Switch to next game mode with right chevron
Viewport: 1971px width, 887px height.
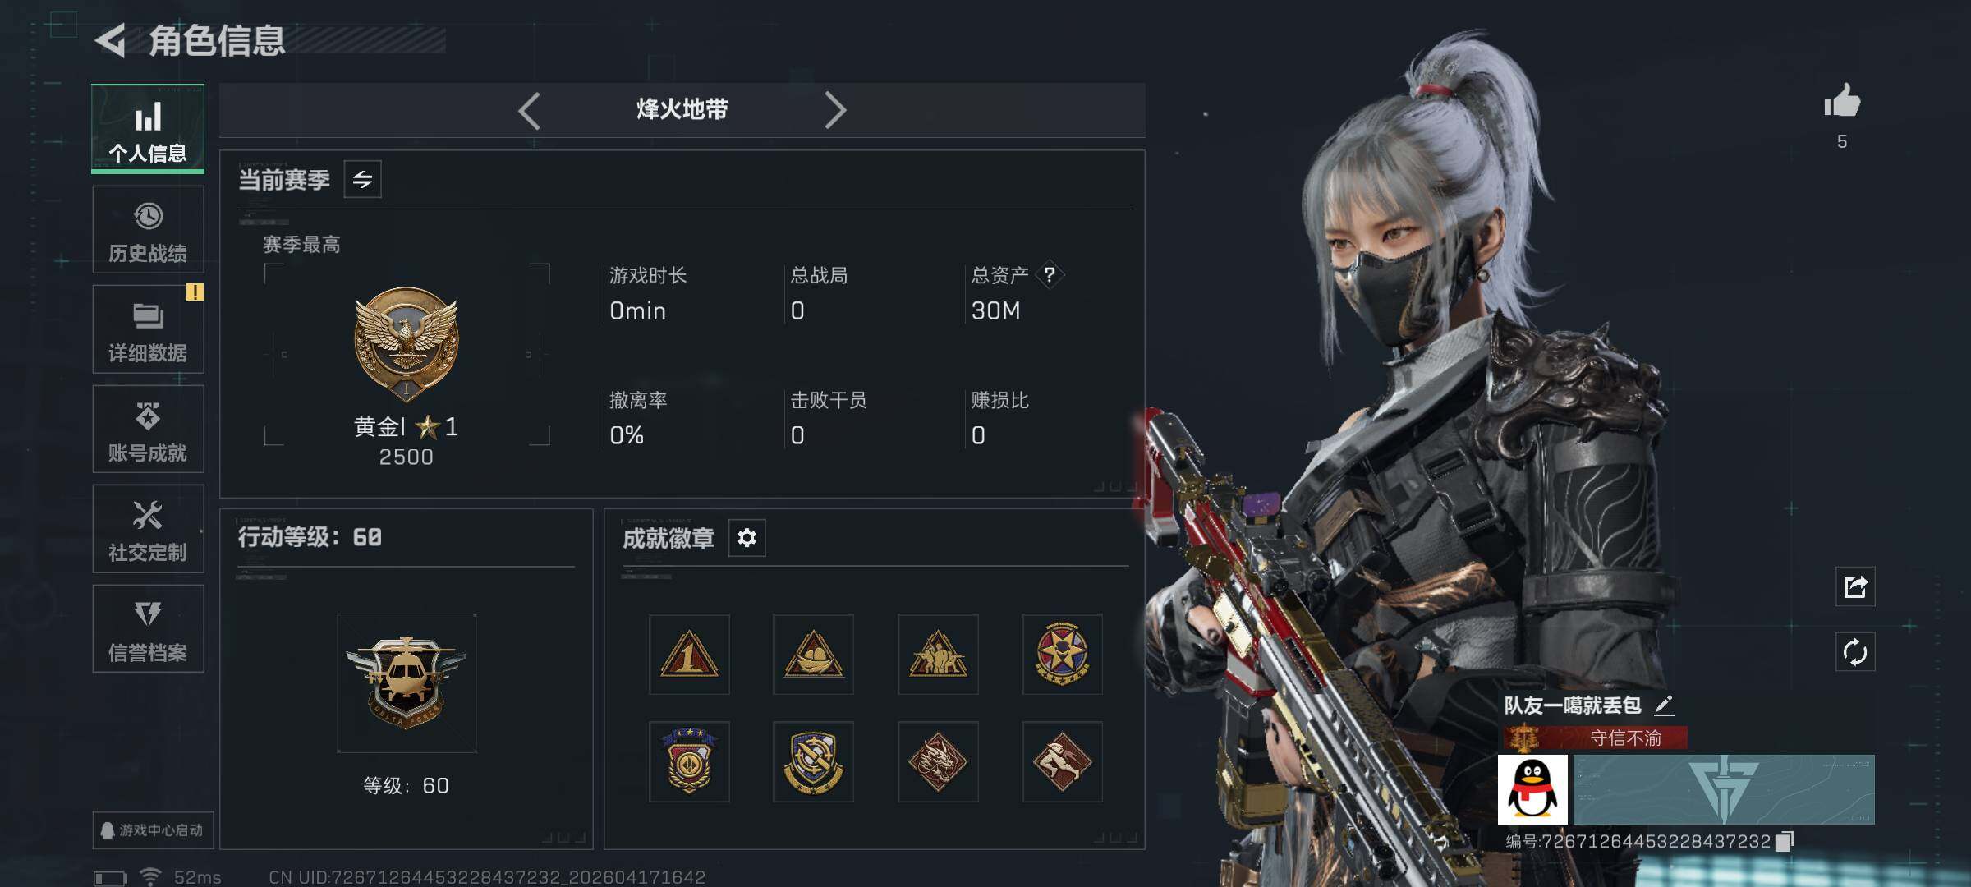point(834,110)
